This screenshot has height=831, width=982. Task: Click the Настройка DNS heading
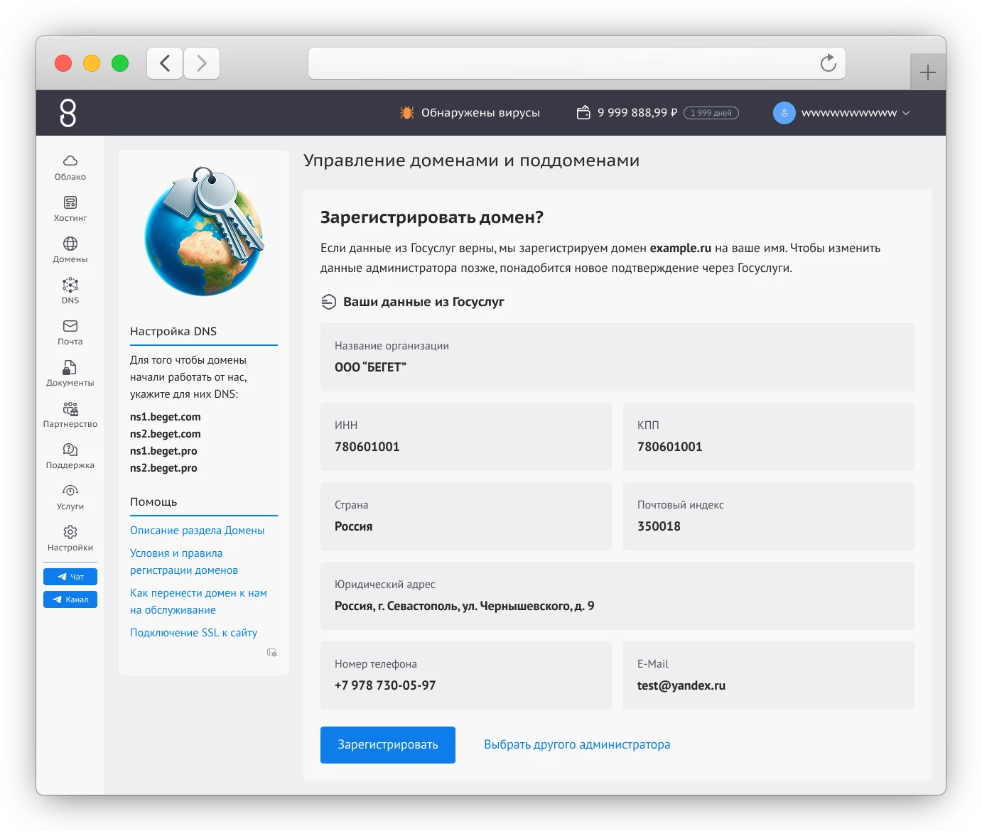coord(173,331)
